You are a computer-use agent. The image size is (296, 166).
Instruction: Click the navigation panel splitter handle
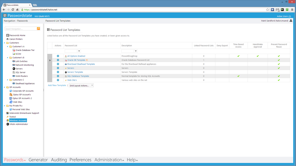click(x=44, y=90)
